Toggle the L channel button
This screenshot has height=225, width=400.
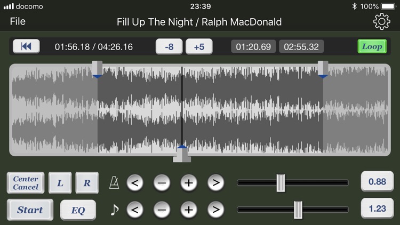(x=60, y=183)
